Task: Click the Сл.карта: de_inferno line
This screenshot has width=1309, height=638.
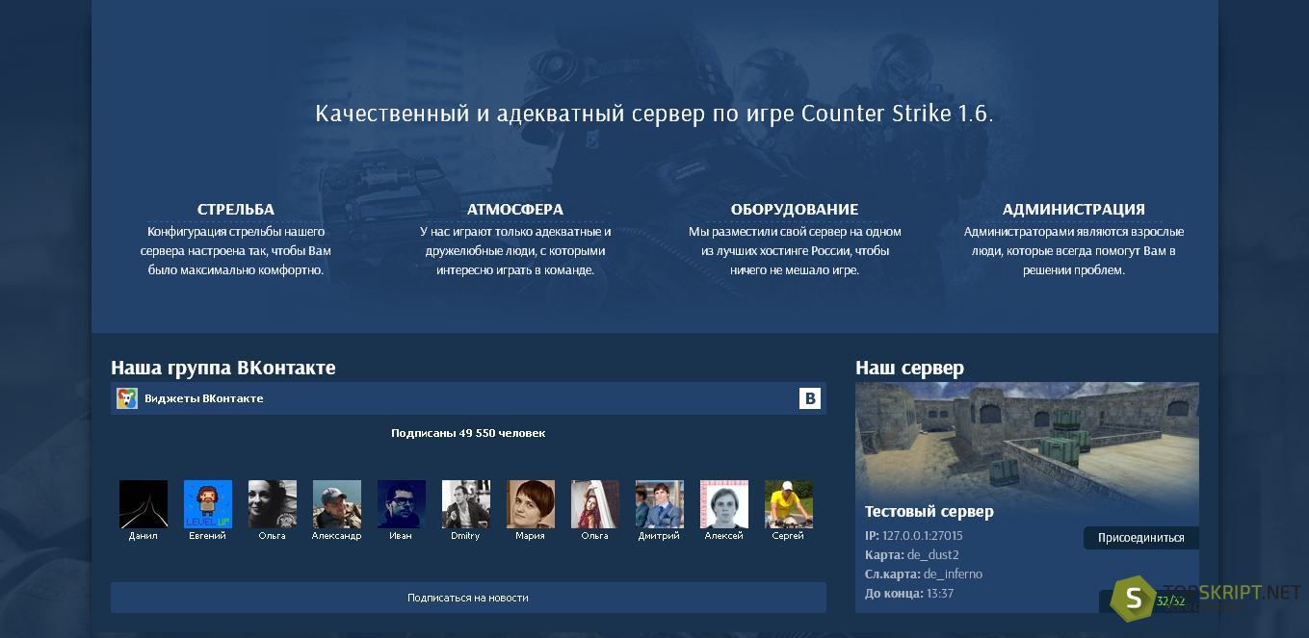Action: pos(924,574)
